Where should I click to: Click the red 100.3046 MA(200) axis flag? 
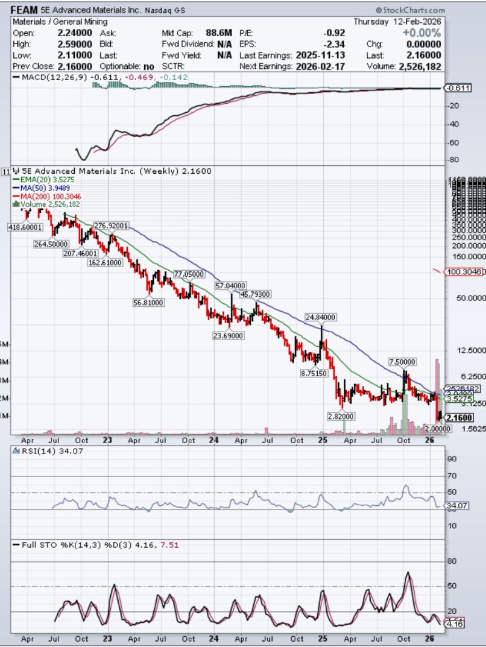click(x=462, y=271)
